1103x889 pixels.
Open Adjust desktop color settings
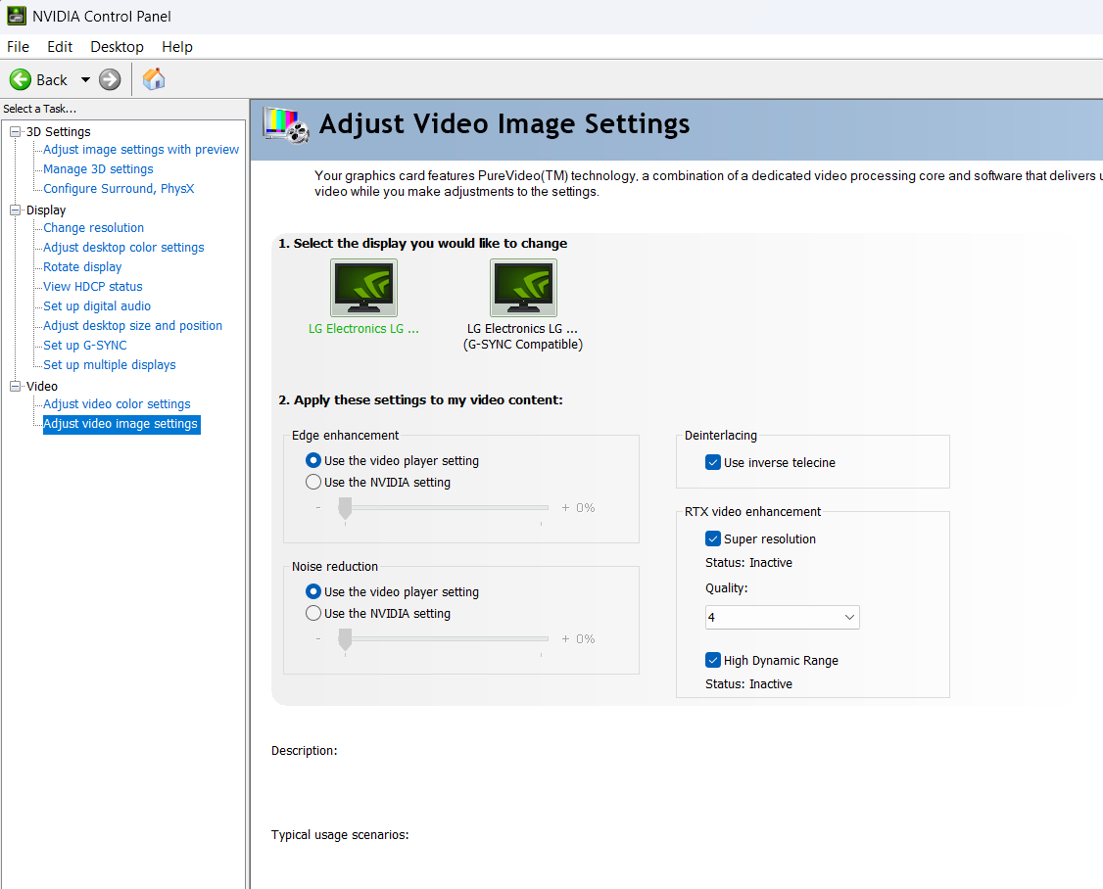click(123, 248)
